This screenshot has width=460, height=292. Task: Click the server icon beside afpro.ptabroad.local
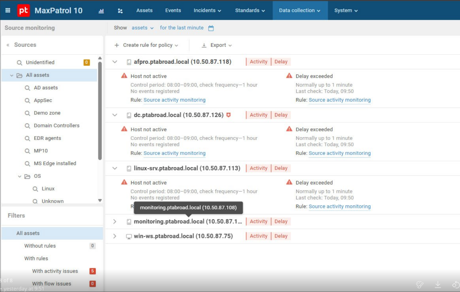129,62
